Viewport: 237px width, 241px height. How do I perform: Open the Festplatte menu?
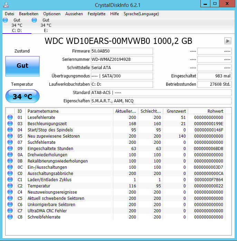pos(96,14)
